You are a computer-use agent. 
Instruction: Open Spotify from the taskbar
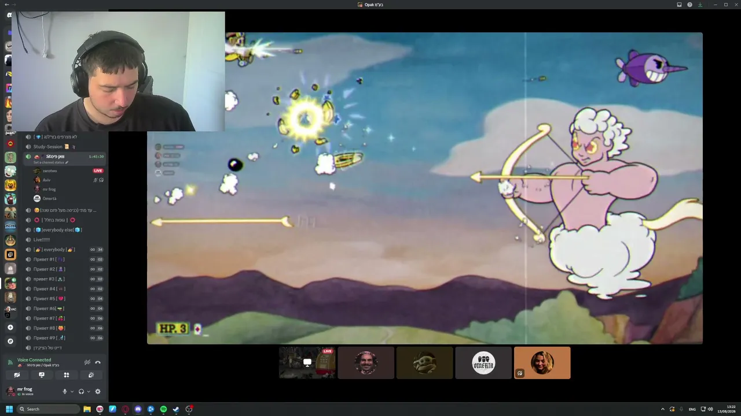click(163, 409)
